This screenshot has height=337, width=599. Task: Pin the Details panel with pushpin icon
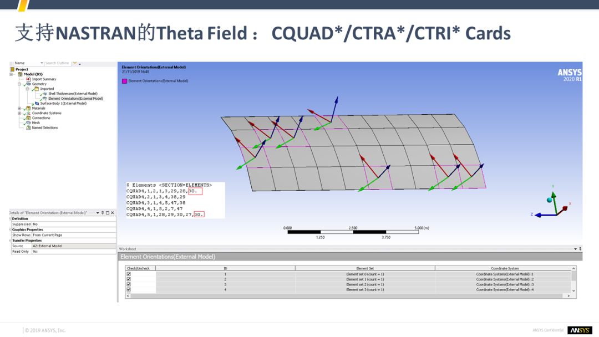pyautogui.click(x=103, y=213)
